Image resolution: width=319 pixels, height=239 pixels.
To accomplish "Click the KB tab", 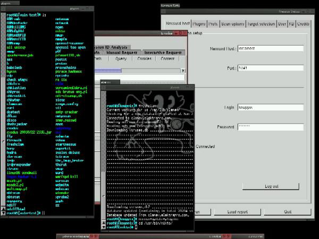I will pos(292,24).
